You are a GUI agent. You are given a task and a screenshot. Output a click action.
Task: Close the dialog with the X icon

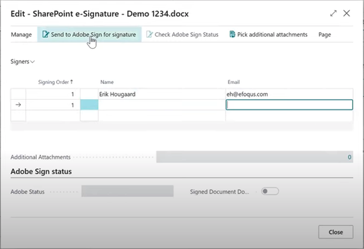pyautogui.click(x=347, y=12)
